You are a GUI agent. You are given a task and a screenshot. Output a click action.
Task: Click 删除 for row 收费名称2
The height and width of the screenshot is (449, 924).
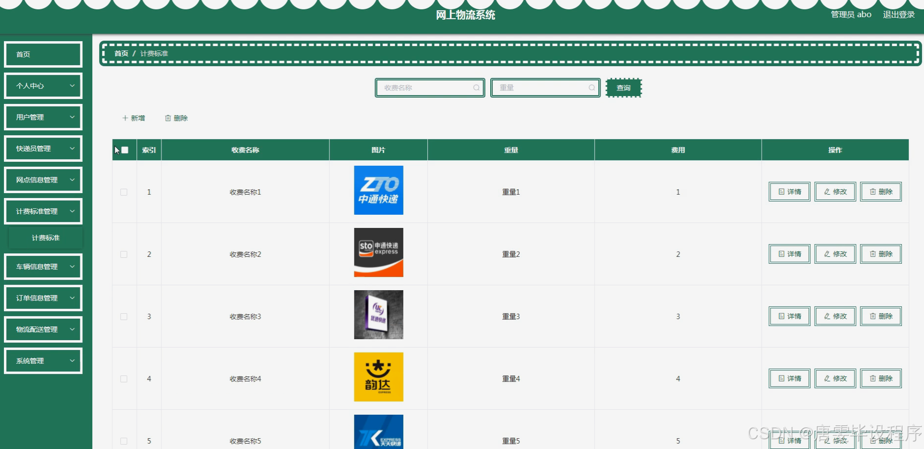[881, 254]
